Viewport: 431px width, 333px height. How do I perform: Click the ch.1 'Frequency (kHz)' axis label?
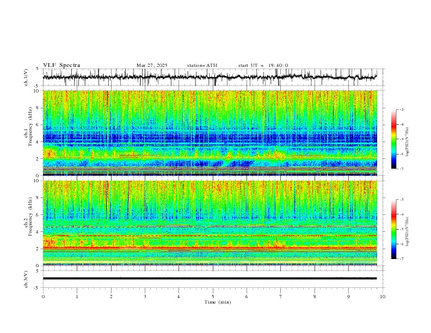tap(30, 125)
